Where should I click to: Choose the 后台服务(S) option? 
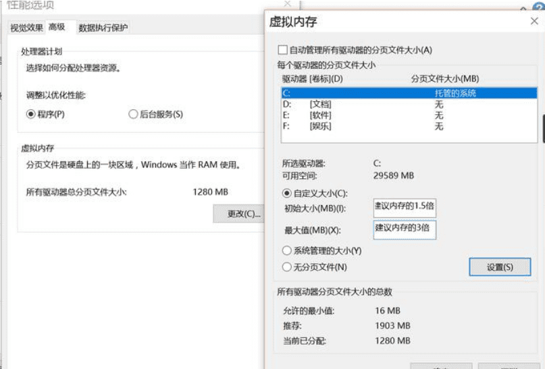[x=156, y=114]
